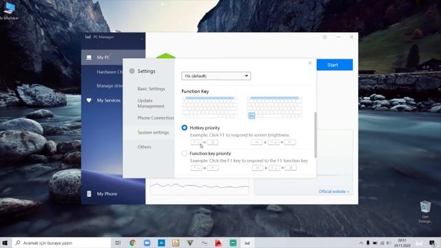Screen dimensions: 441x248
Task: Click the taskbar search box
Action: (x=62, y=242)
